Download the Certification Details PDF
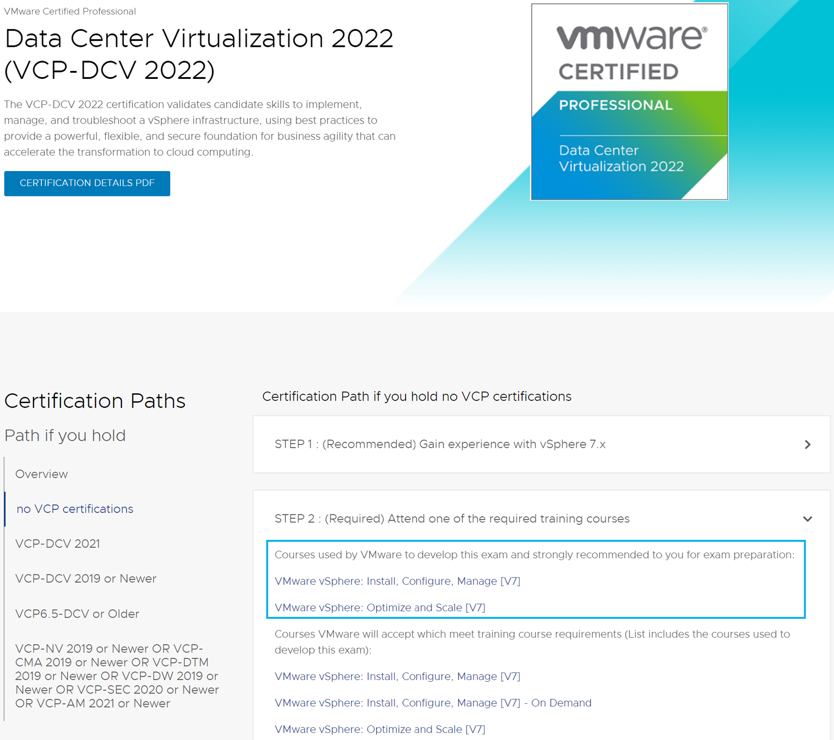834x740 pixels. tap(87, 183)
